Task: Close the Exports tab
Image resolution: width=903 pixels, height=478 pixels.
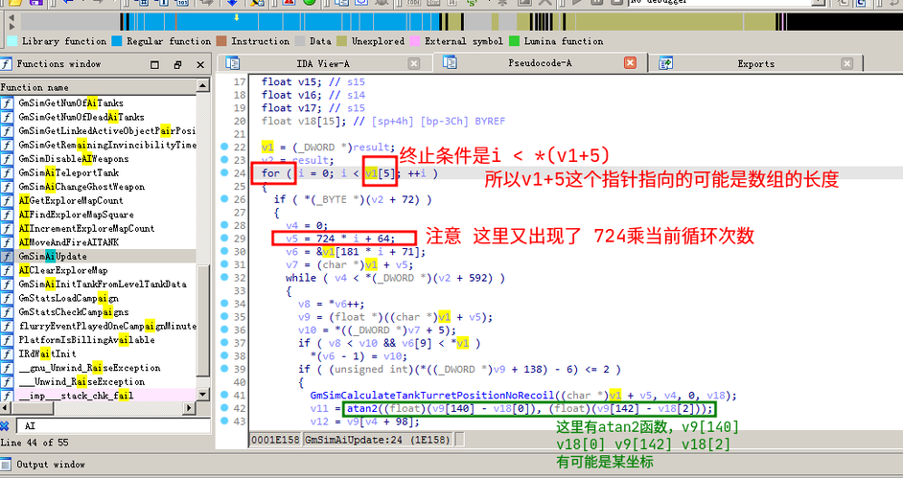Action: click(x=846, y=63)
